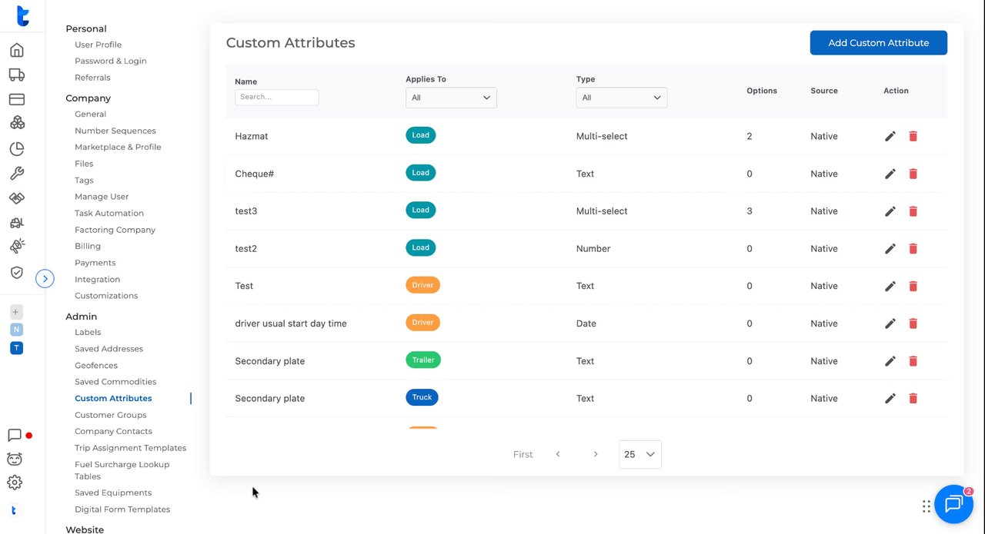This screenshot has height=534, width=985.
Task: Open the Type filter dropdown
Action: pos(622,98)
